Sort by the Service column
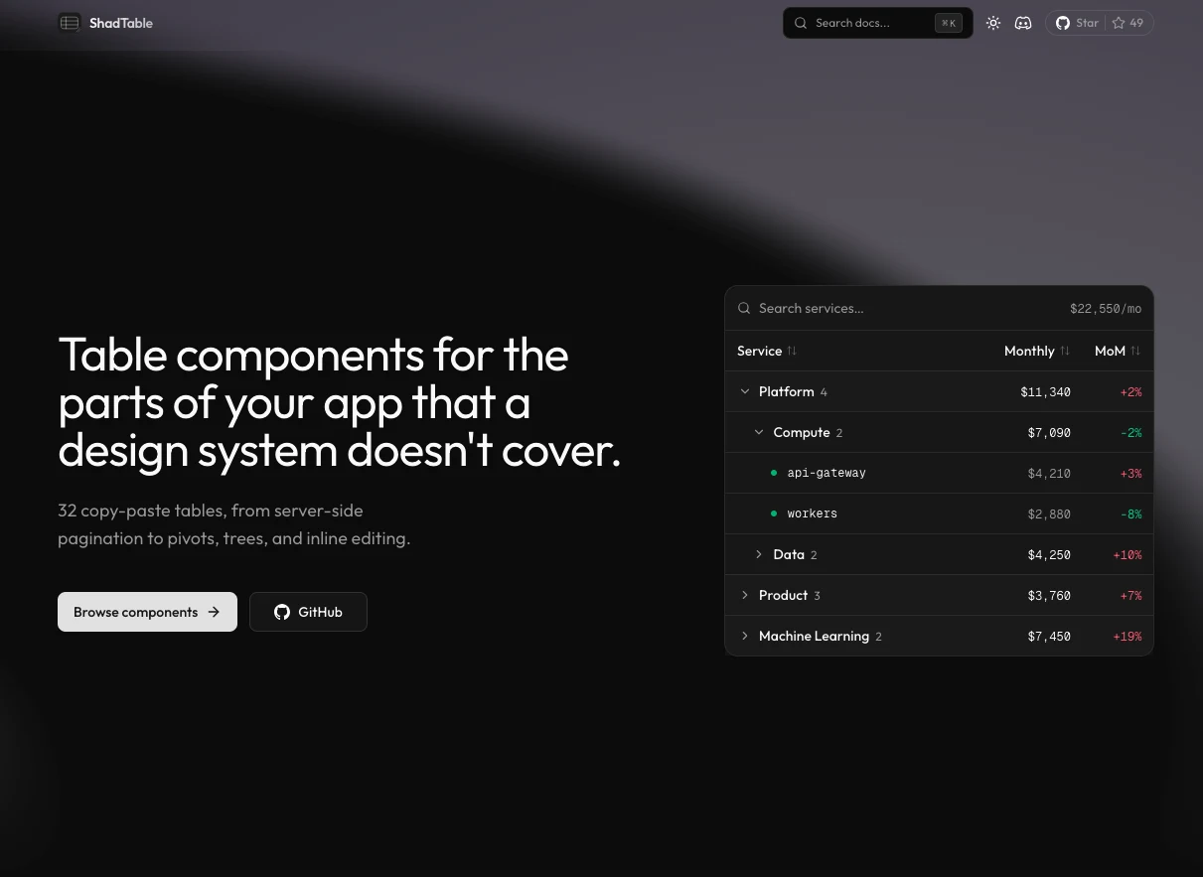The width and height of the screenshot is (1203, 877). [767, 351]
